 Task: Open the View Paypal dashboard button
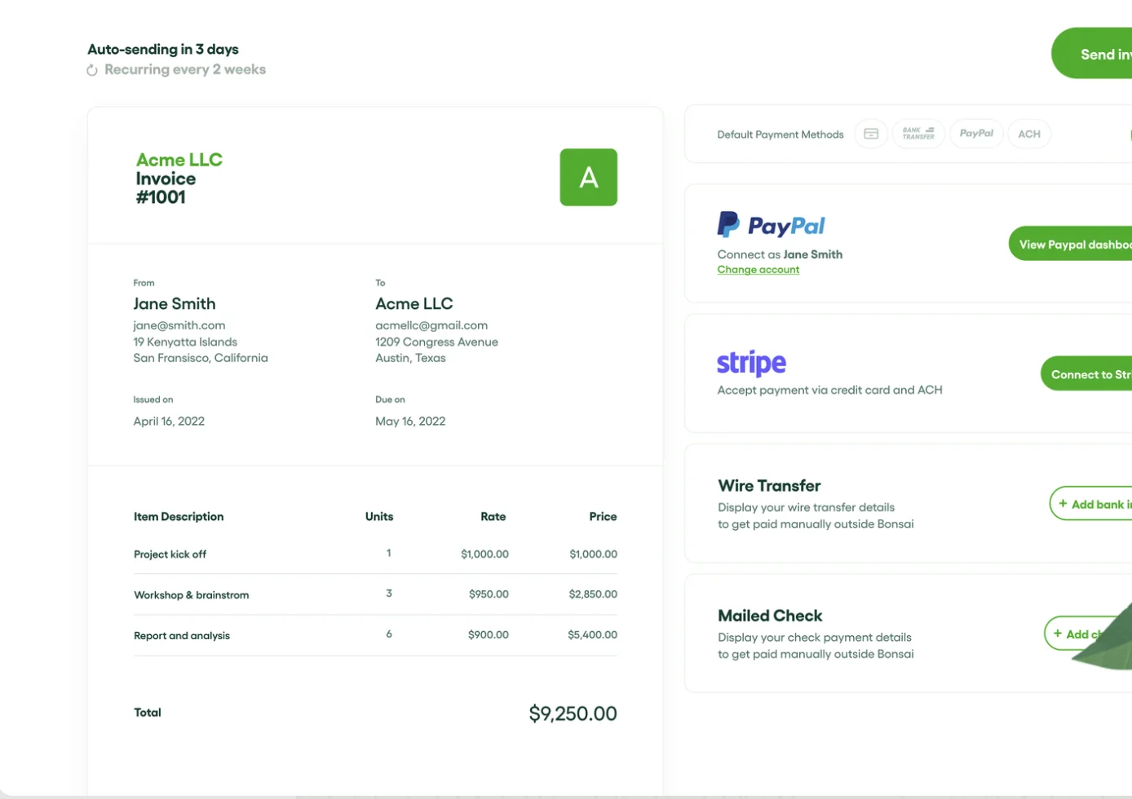click(x=1071, y=244)
